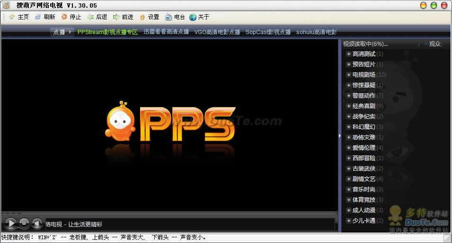The image size is (452, 243).
Task: Expand the 恐怖灾难 category
Action: pyautogui.click(x=348, y=137)
